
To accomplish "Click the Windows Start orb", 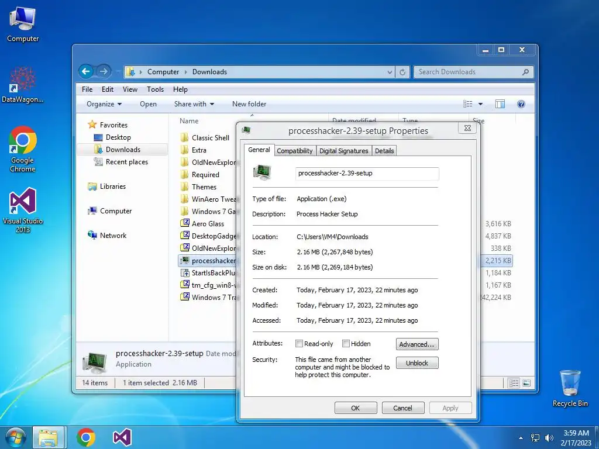I will tap(15, 437).
